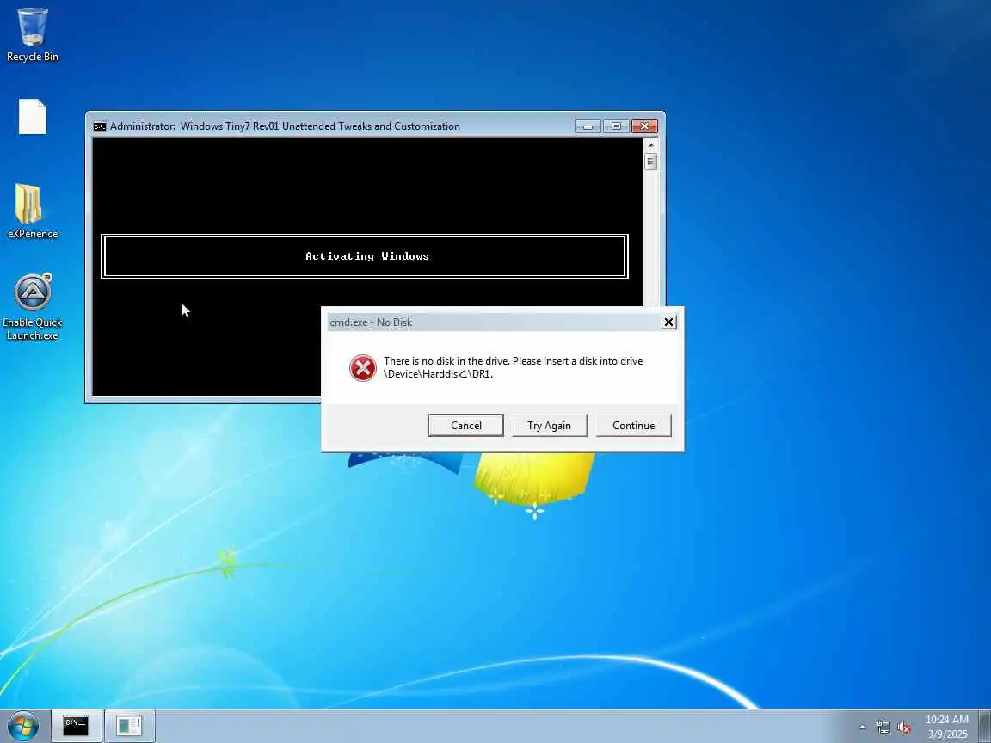Click the 'Activating Windows' console text
Screen dimensions: 991x743
[x=367, y=256]
